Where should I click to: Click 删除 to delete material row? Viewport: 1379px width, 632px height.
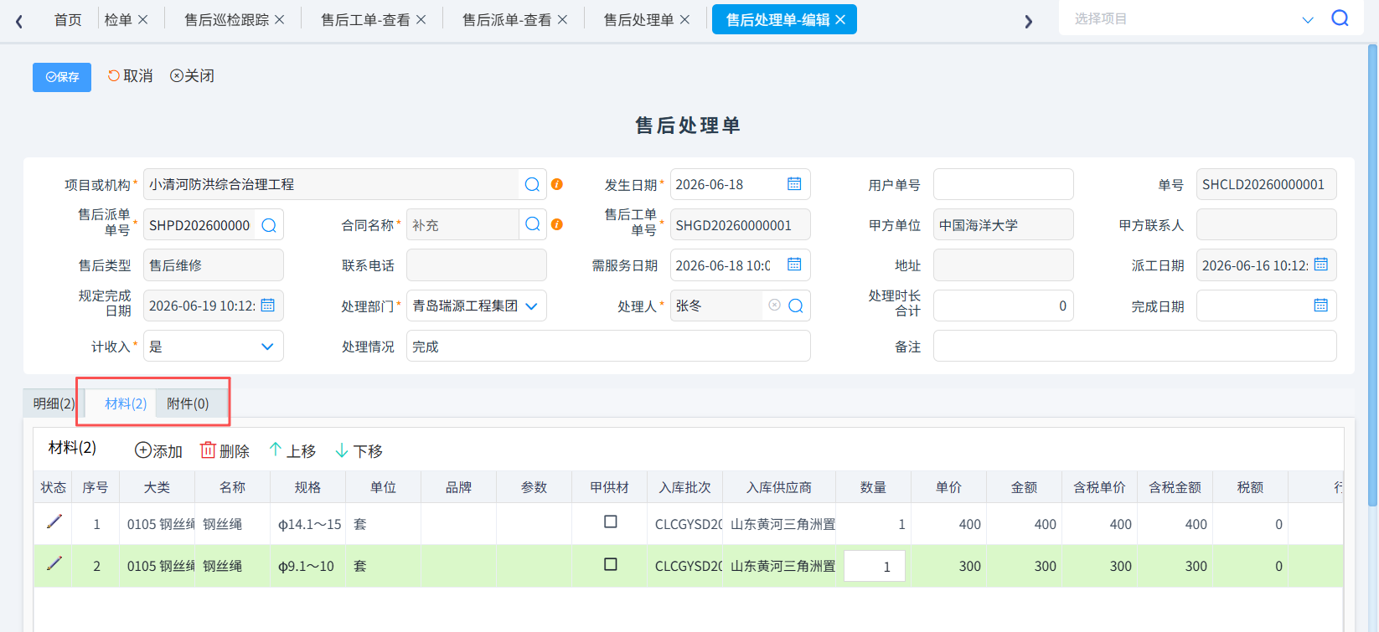click(225, 451)
